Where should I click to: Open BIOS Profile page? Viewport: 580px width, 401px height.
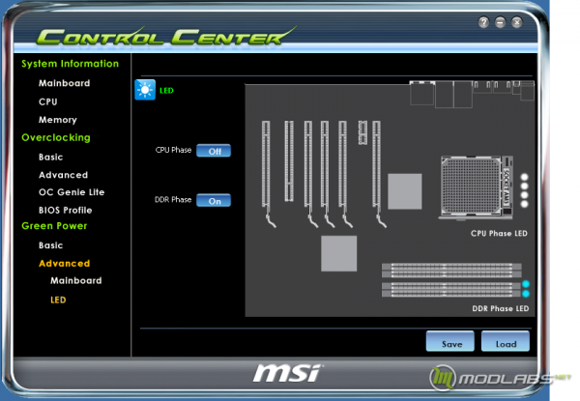[x=65, y=211]
